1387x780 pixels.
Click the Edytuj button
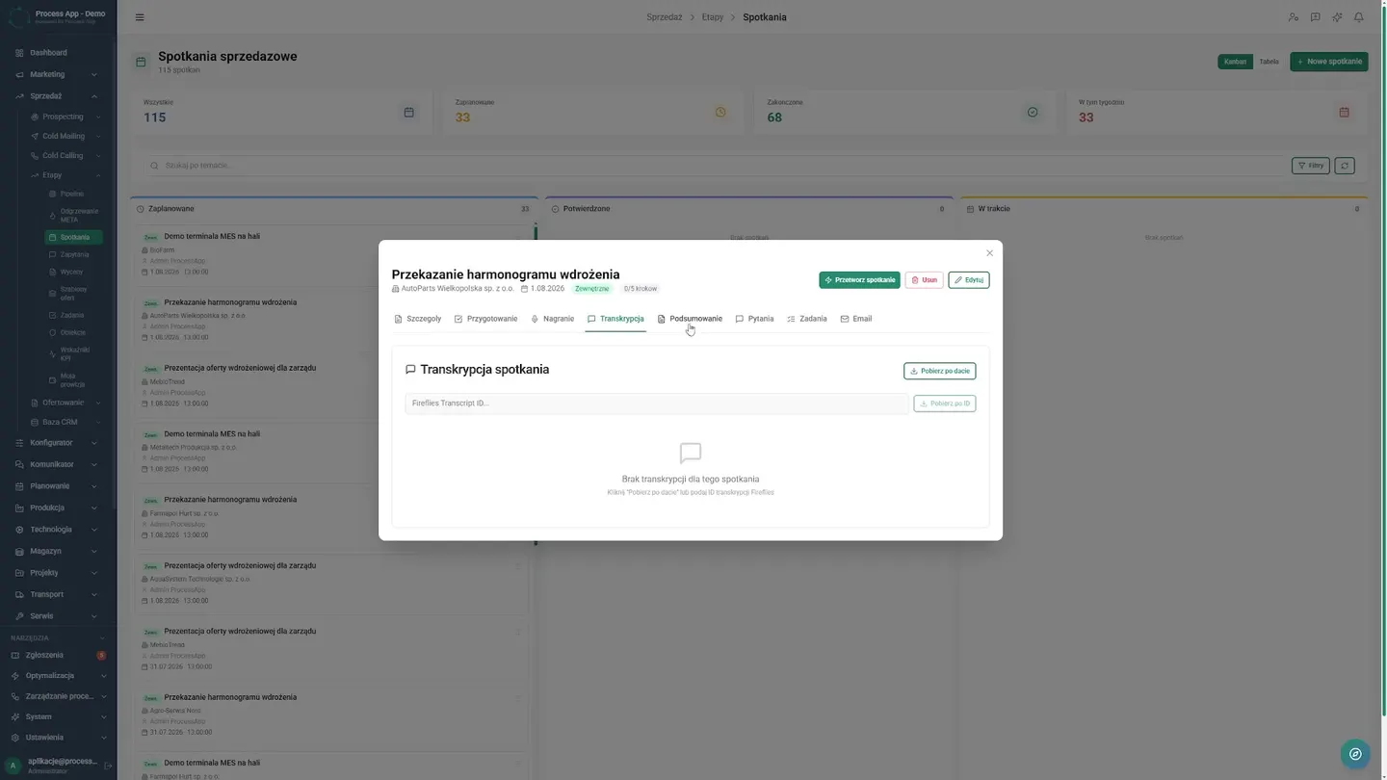tap(969, 280)
